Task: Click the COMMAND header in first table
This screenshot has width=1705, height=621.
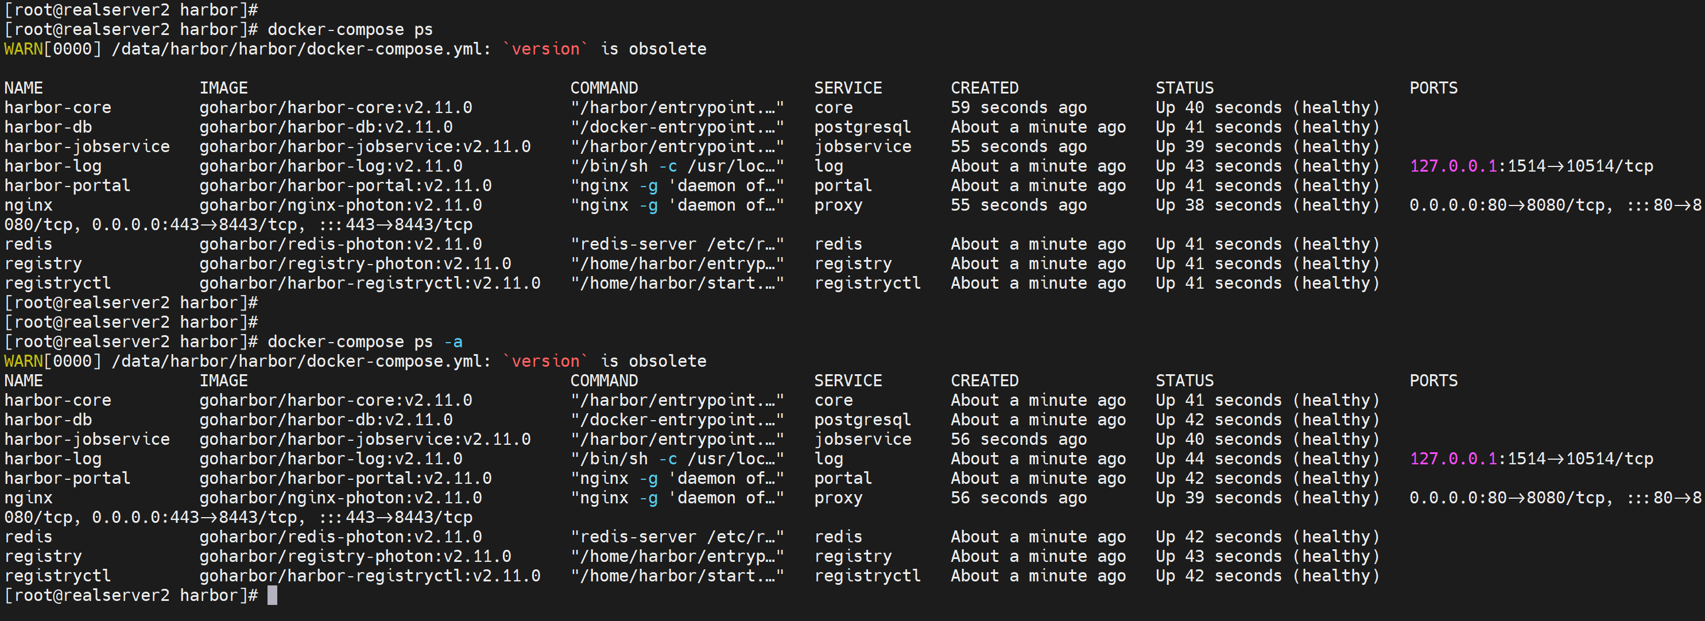Action: [603, 88]
